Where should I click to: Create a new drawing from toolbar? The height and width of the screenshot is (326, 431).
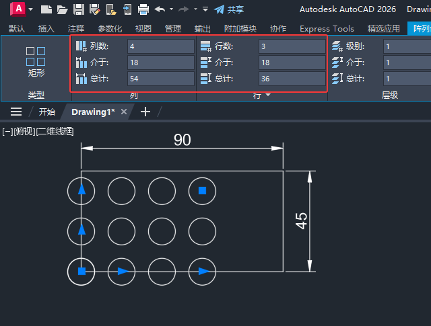[46, 9]
